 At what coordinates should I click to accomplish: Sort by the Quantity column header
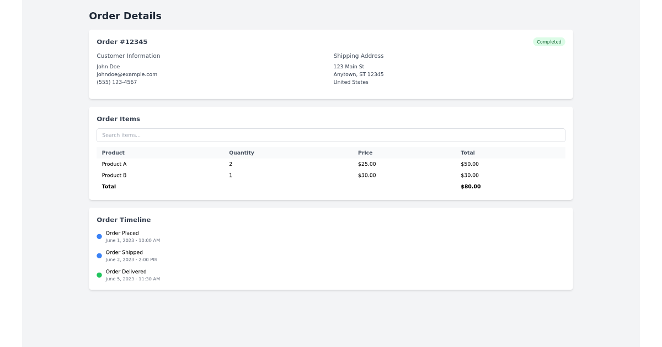242,153
